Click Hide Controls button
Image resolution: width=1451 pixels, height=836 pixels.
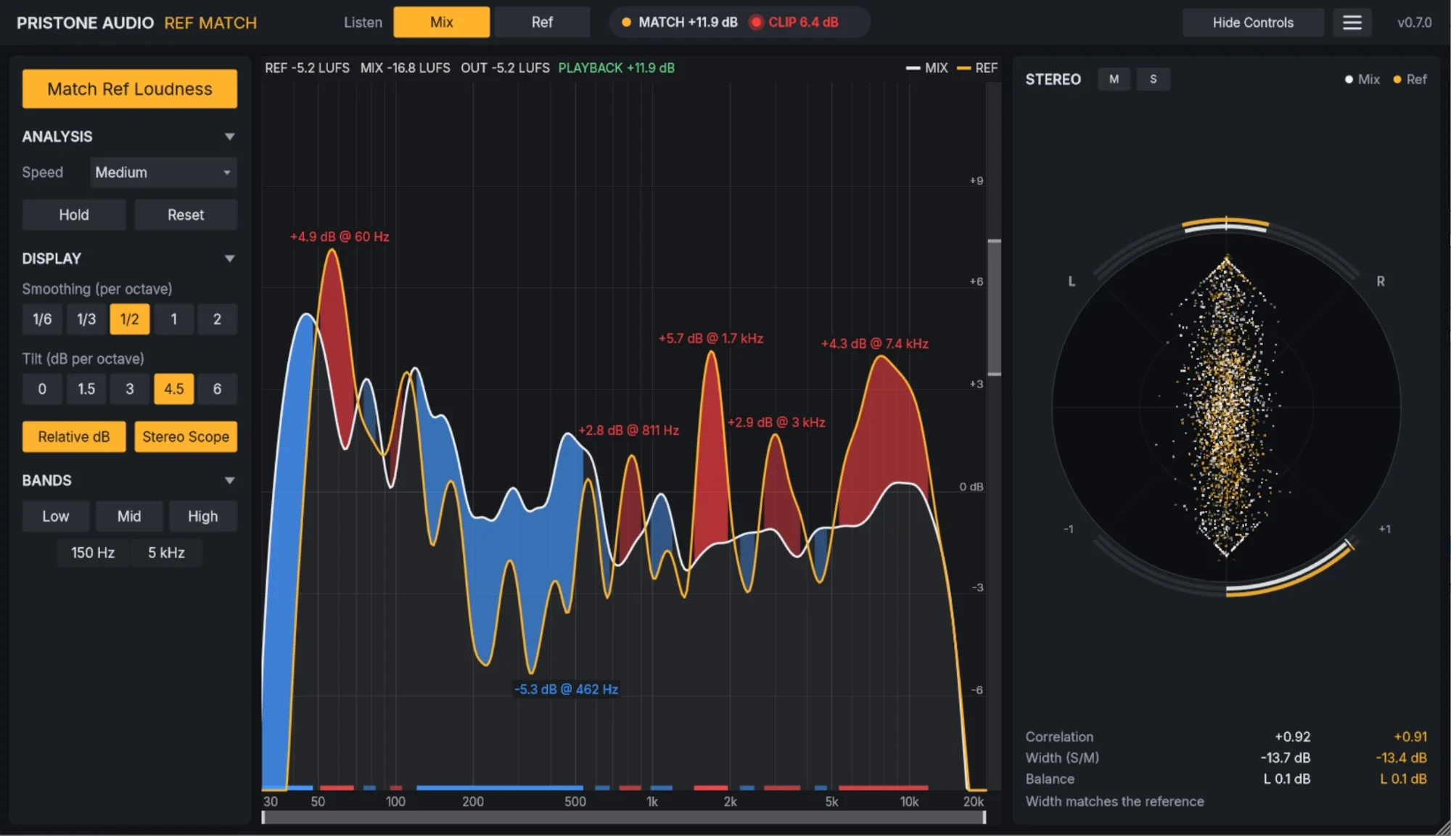(x=1253, y=22)
